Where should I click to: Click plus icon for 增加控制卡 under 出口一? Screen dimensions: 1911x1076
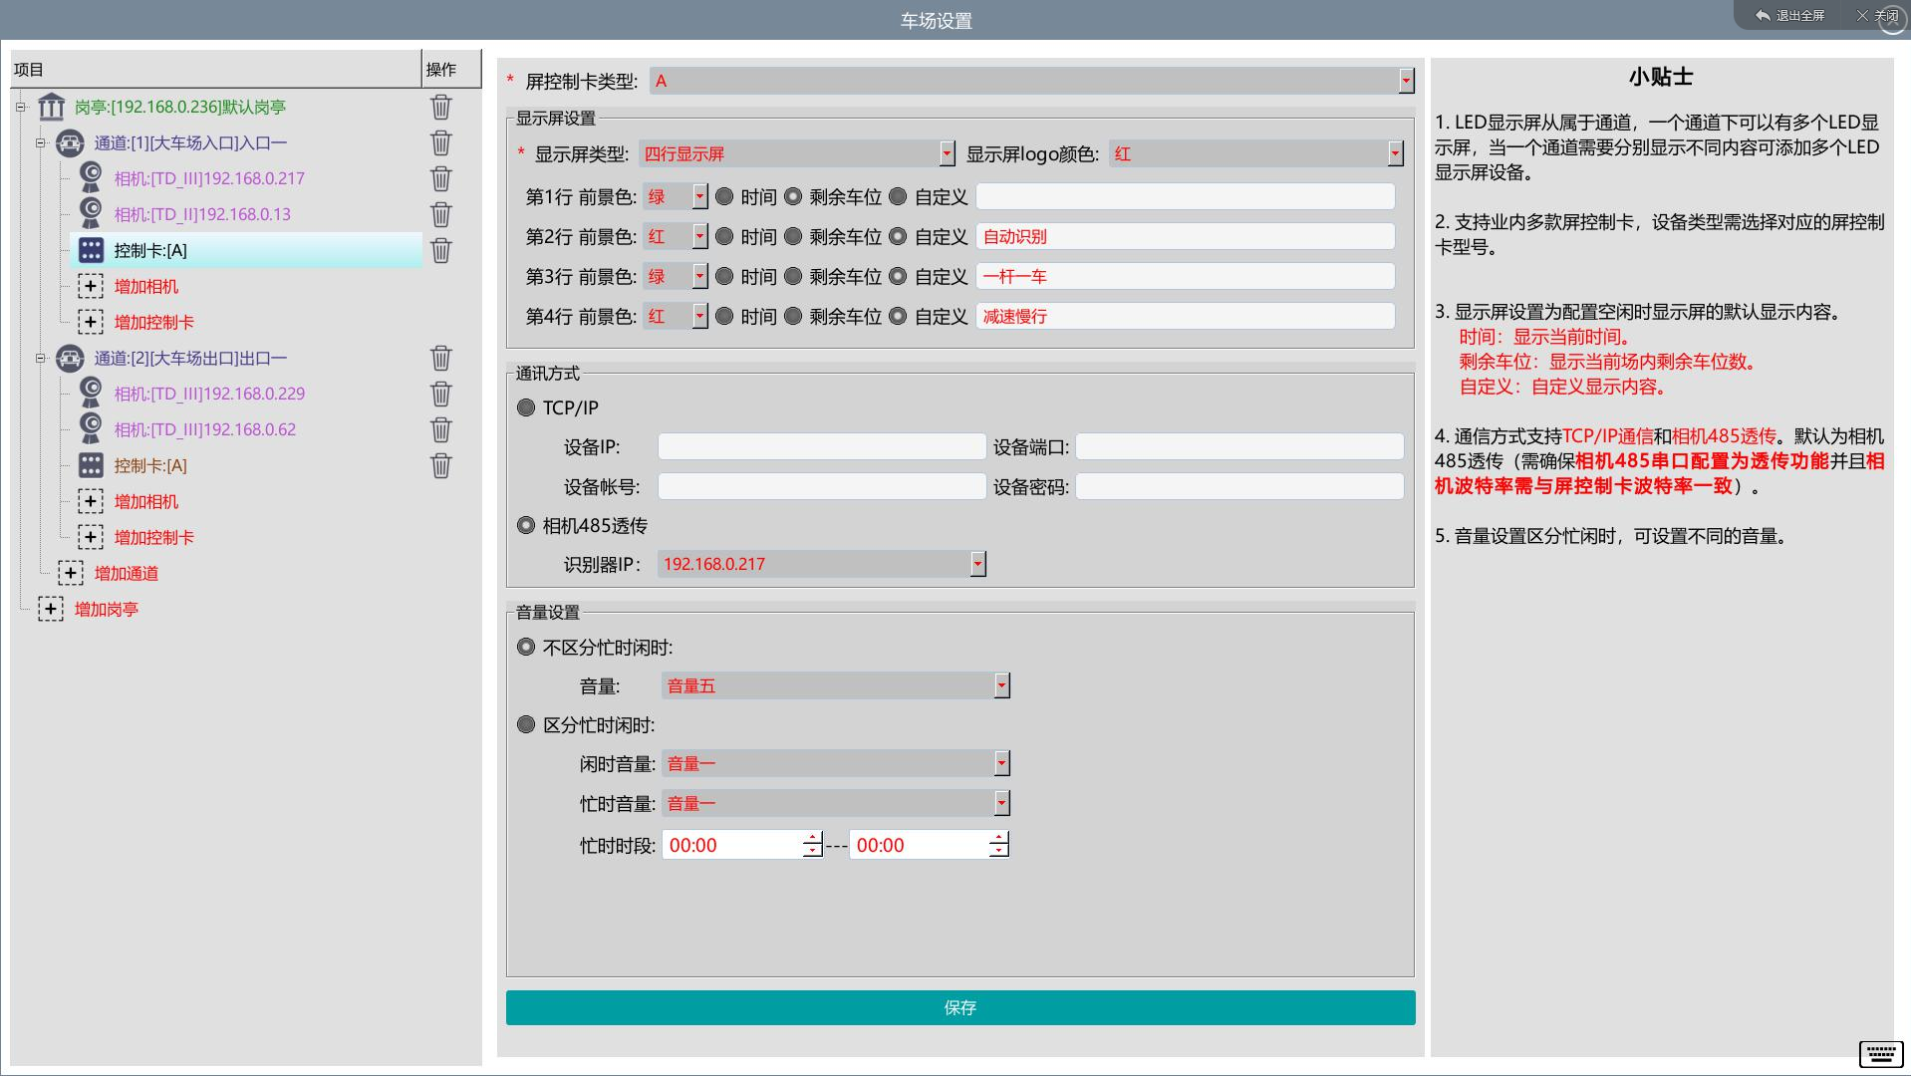point(91,537)
